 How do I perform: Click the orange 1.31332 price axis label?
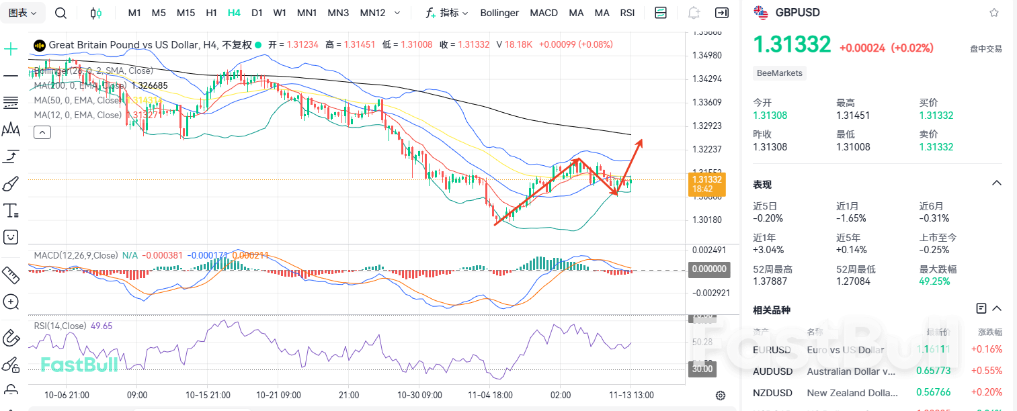[707, 184]
